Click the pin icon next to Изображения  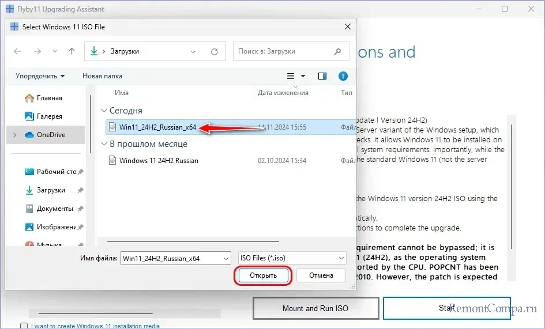click(81, 227)
